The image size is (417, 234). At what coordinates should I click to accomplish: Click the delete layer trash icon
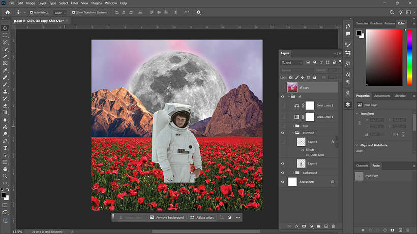[333, 226]
